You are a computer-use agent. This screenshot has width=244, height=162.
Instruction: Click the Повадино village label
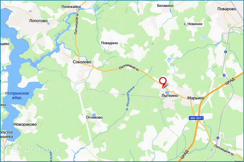click(x=109, y=43)
